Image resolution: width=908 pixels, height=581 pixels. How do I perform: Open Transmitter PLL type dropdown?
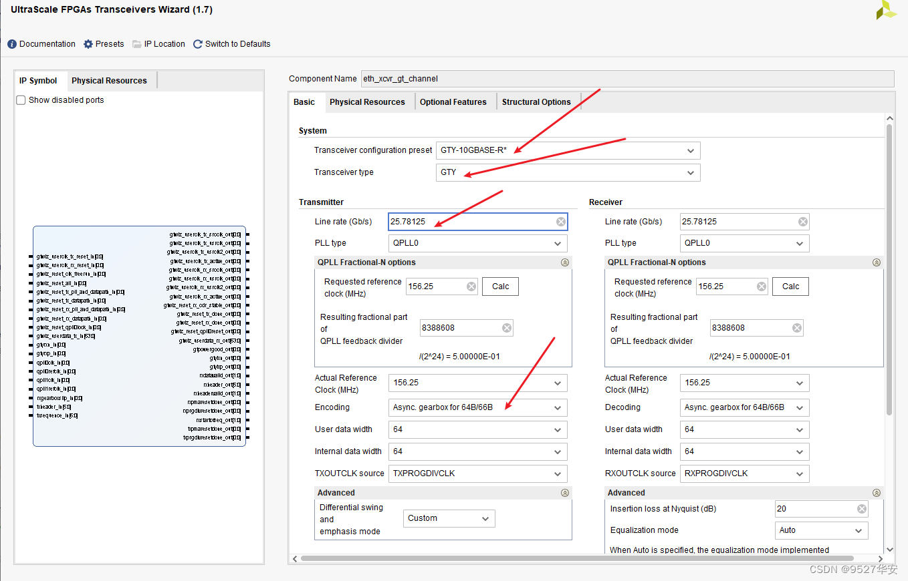tap(477, 243)
